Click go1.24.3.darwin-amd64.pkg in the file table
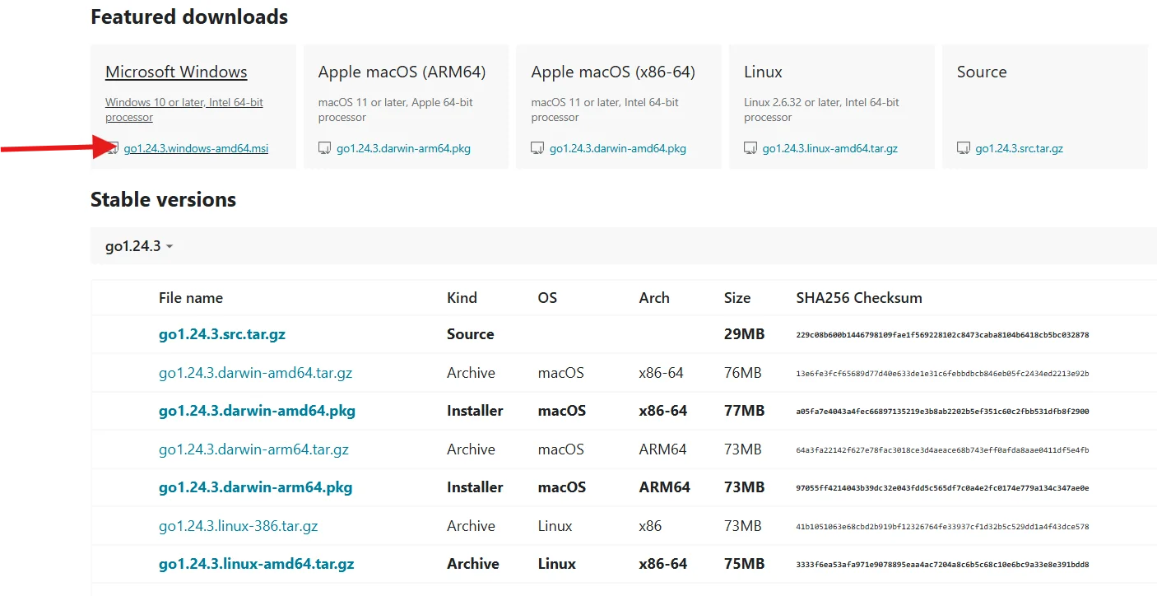The image size is (1157, 596). [x=257, y=411]
